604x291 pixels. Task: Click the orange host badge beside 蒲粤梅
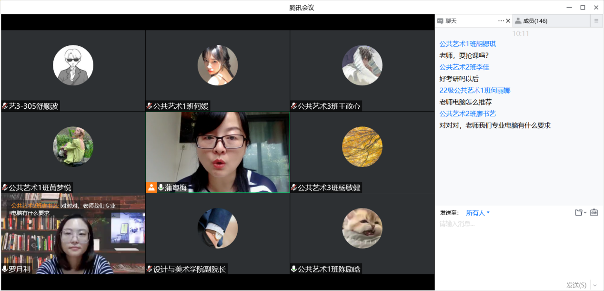151,187
